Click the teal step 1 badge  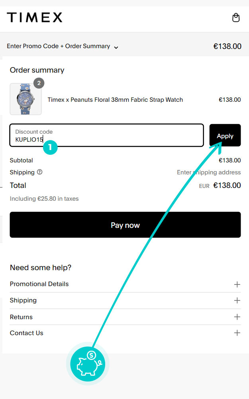[50, 147]
